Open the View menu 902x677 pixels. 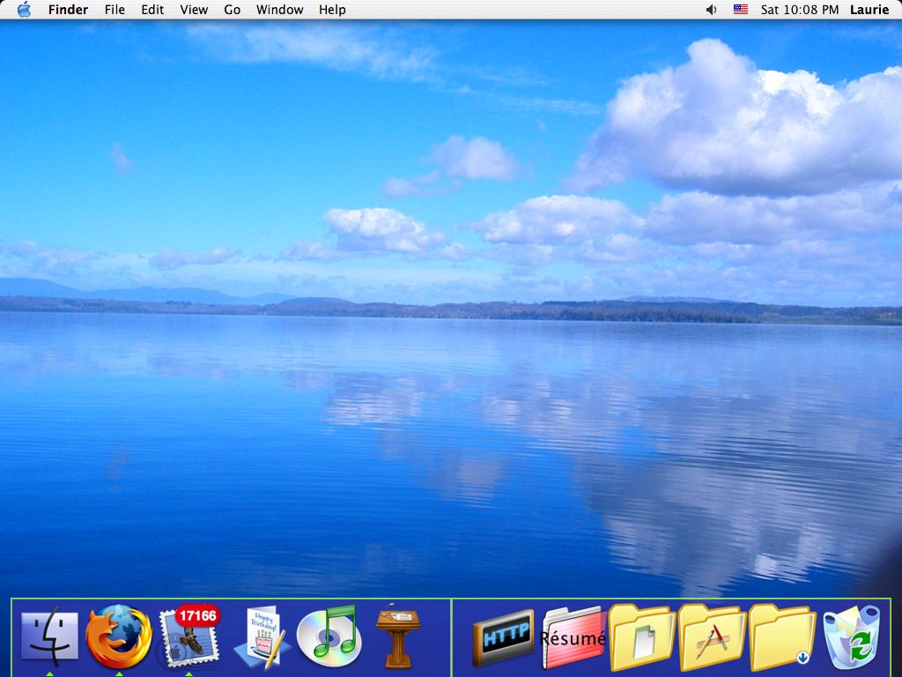[194, 10]
